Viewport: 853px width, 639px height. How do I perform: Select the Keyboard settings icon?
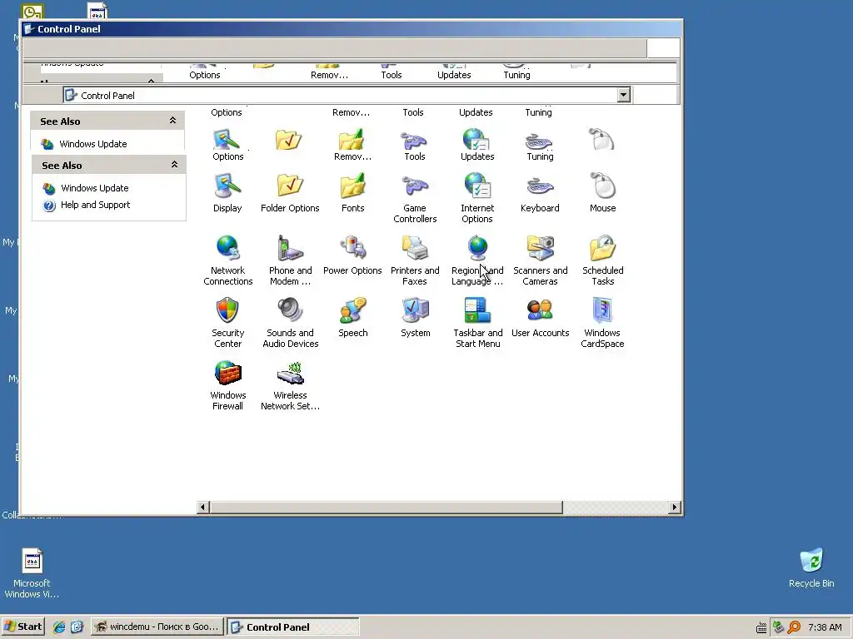(x=540, y=186)
